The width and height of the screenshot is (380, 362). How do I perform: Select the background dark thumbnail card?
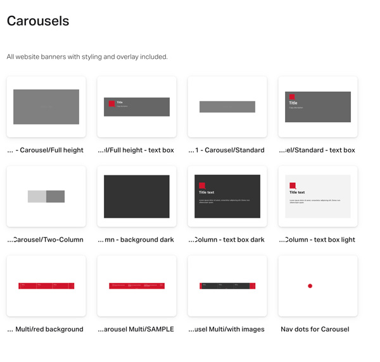pyautogui.click(x=137, y=196)
